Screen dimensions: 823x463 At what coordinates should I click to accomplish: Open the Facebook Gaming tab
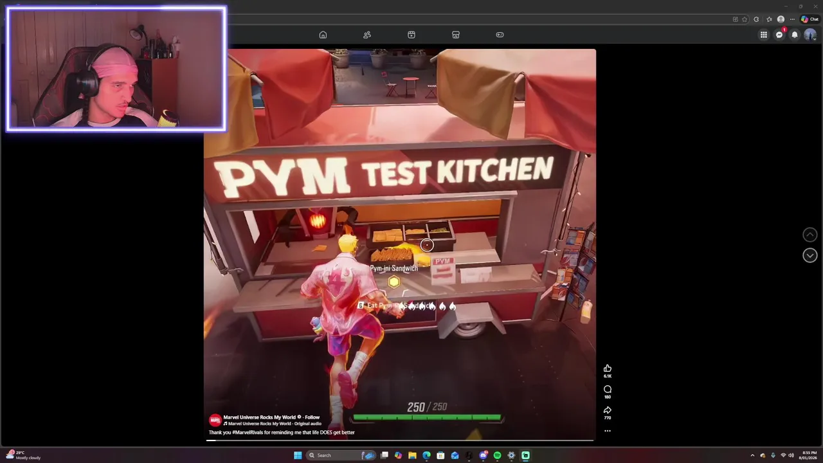pyautogui.click(x=500, y=35)
